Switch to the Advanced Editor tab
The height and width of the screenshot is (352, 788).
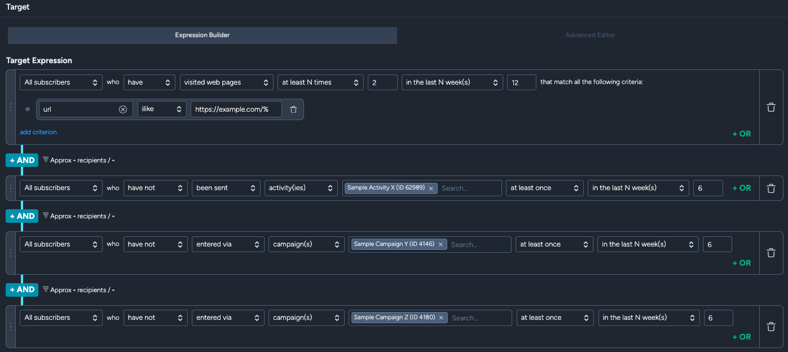pyautogui.click(x=590, y=35)
